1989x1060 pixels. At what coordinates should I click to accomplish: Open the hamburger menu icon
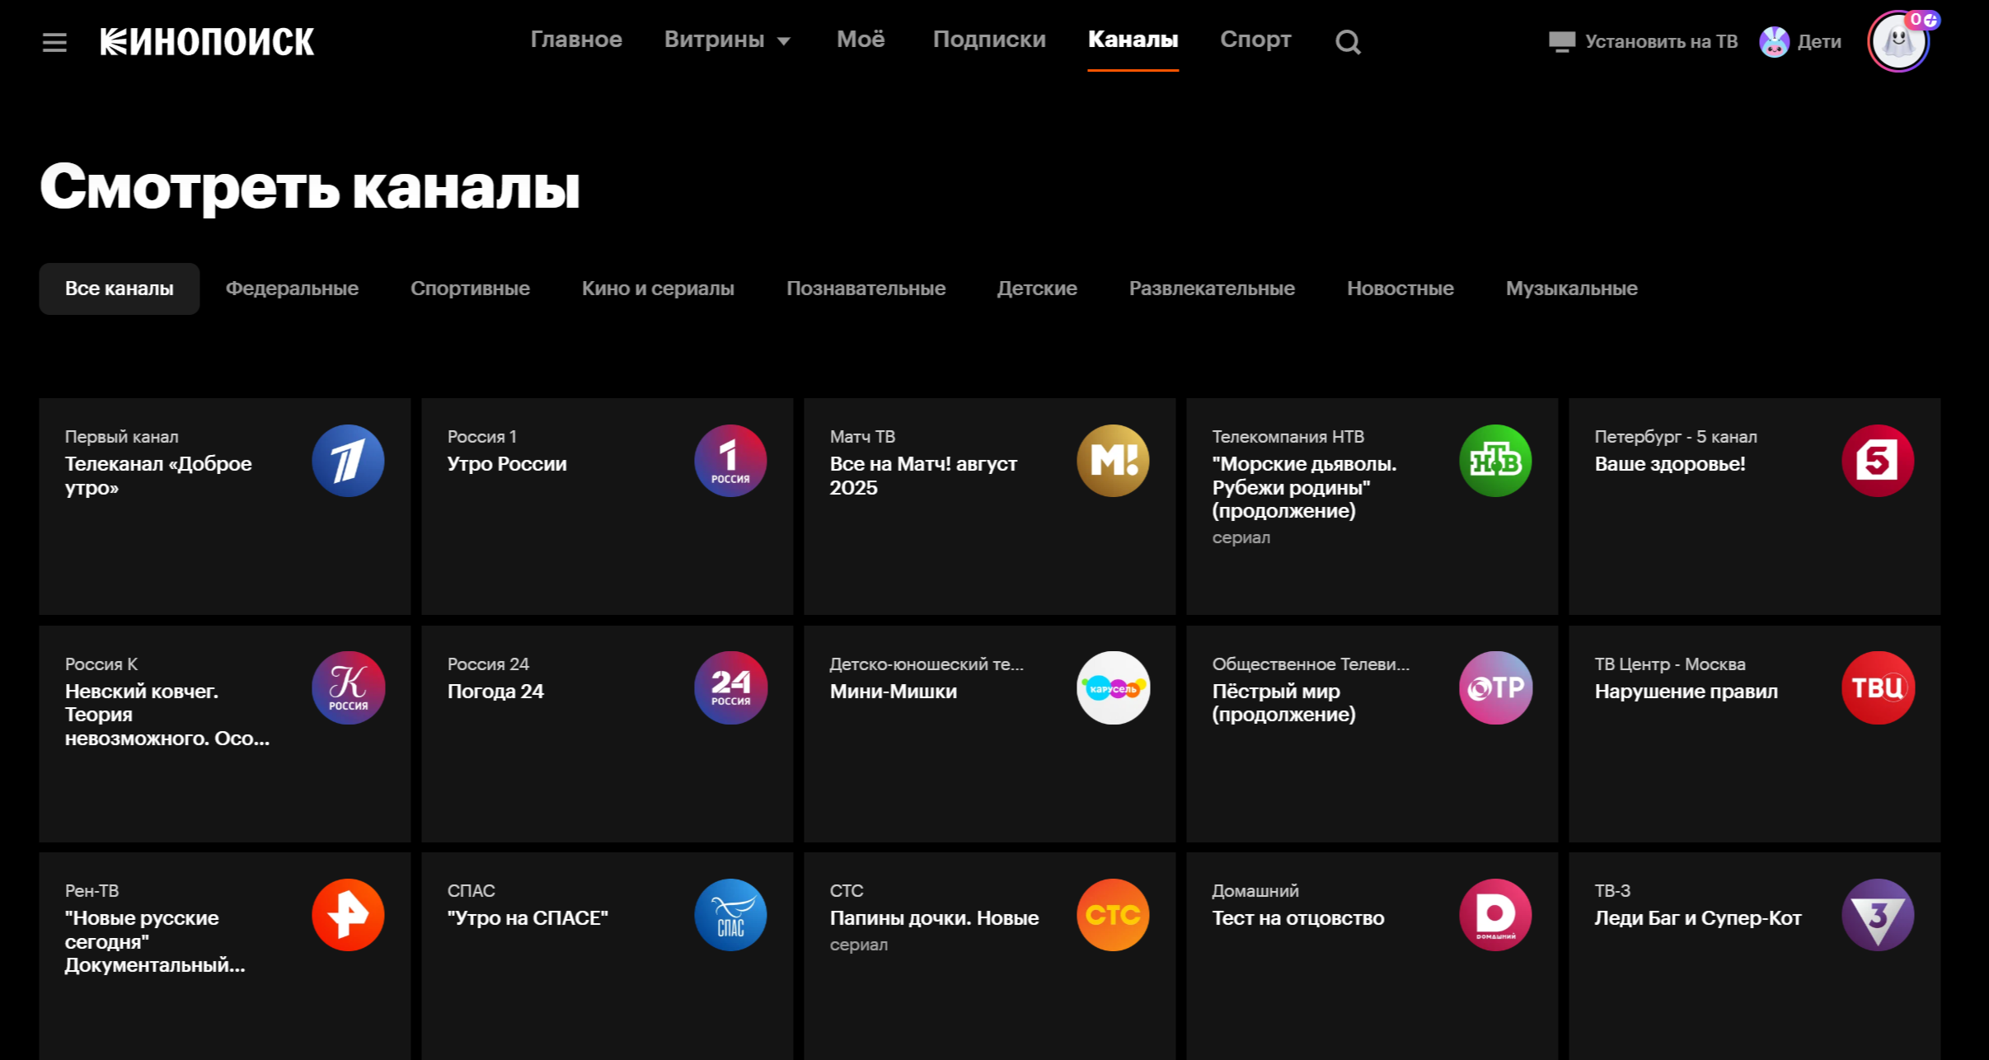point(54,42)
